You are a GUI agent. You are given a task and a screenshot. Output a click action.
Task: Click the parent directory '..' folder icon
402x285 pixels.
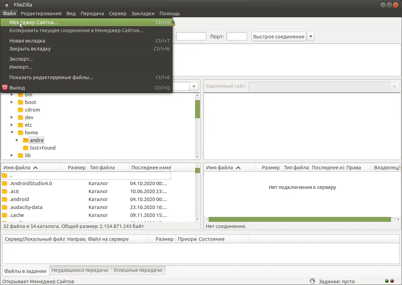pyautogui.click(x=4, y=175)
